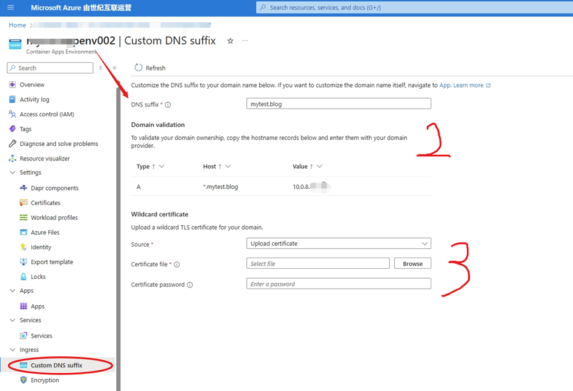Click the Refresh icon in toolbar
Screen dimensions: 573x391
[139, 68]
